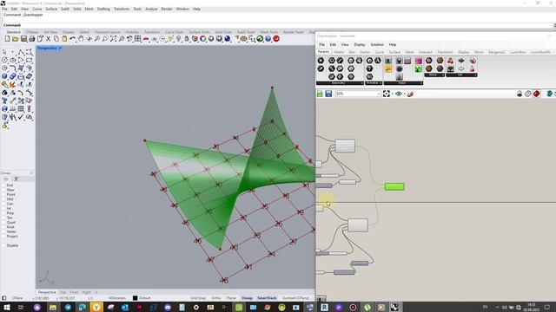Open a file with the Rhino toolbar folder icon
556x312 pixels.
[16, 39]
